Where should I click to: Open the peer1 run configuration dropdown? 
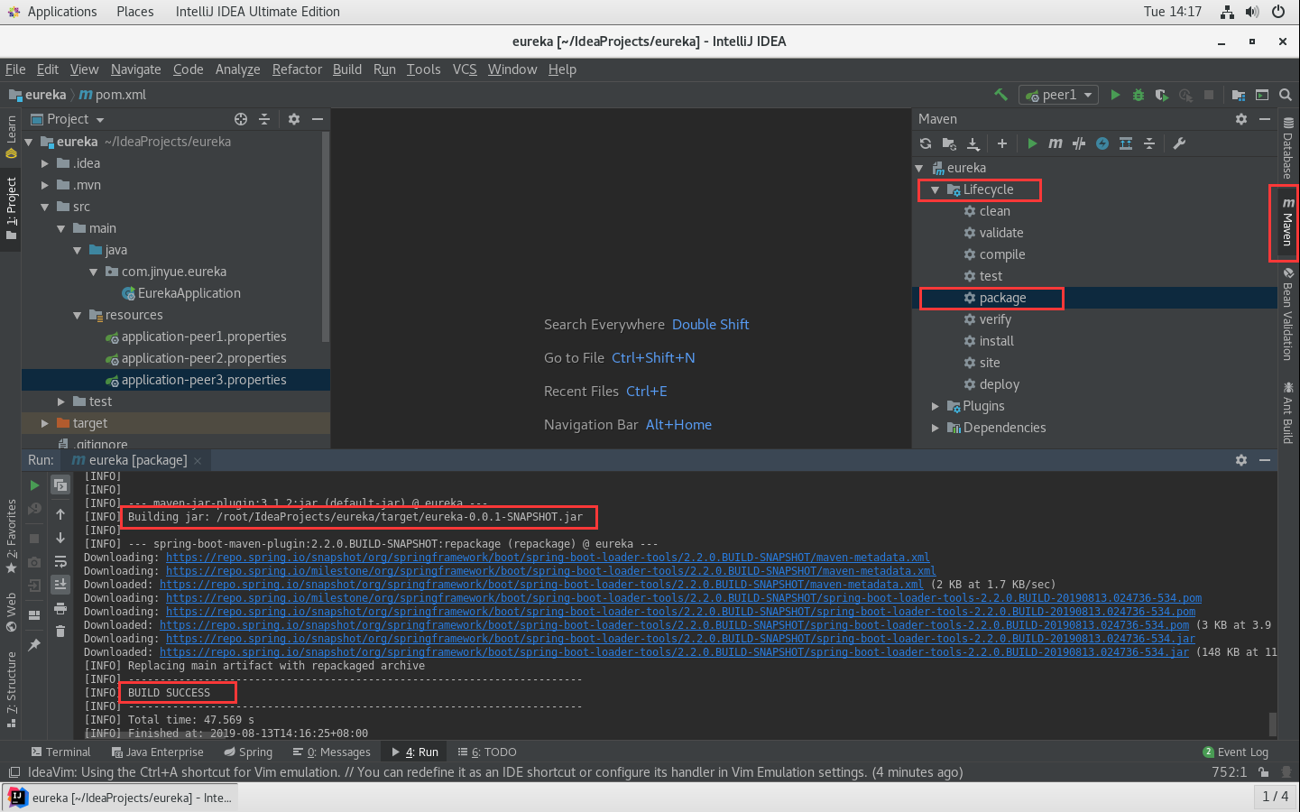click(1058, 95)
